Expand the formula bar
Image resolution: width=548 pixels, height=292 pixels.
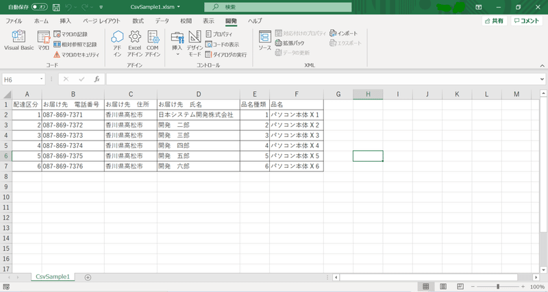(542, 79)
